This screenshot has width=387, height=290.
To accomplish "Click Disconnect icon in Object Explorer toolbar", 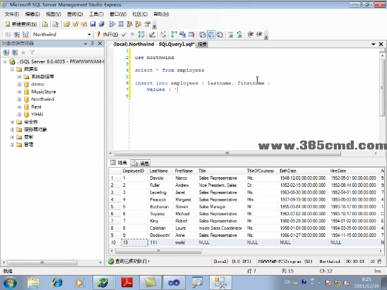I will click(x=15, y=52).
